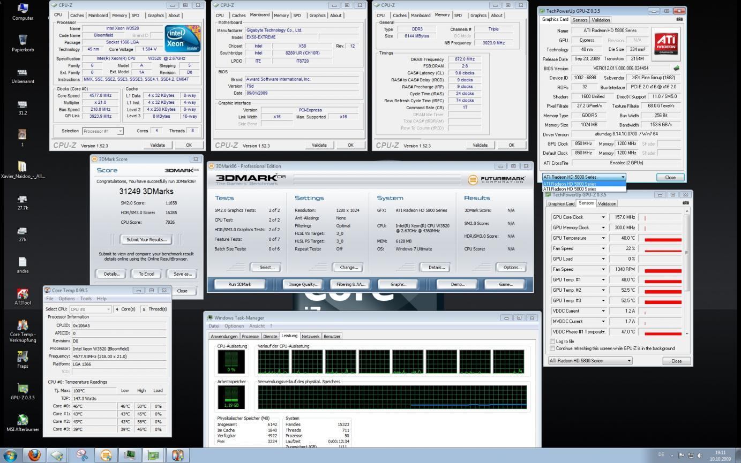
Task: Click the GPU-Z Sensors vertical scrollbar
Action: (687, 272)
